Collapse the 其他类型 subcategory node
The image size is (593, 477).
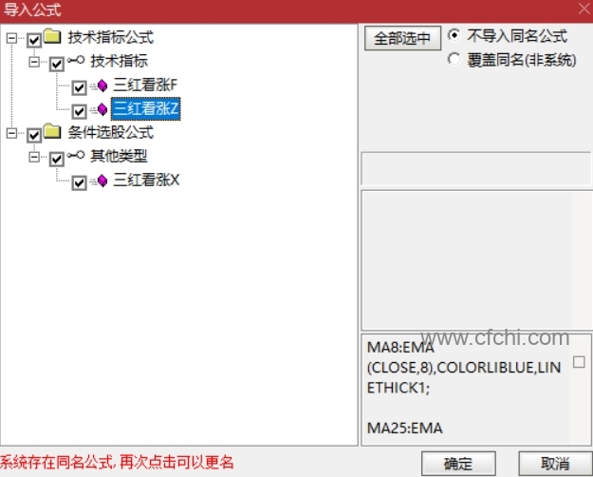[x=34, y=157]
